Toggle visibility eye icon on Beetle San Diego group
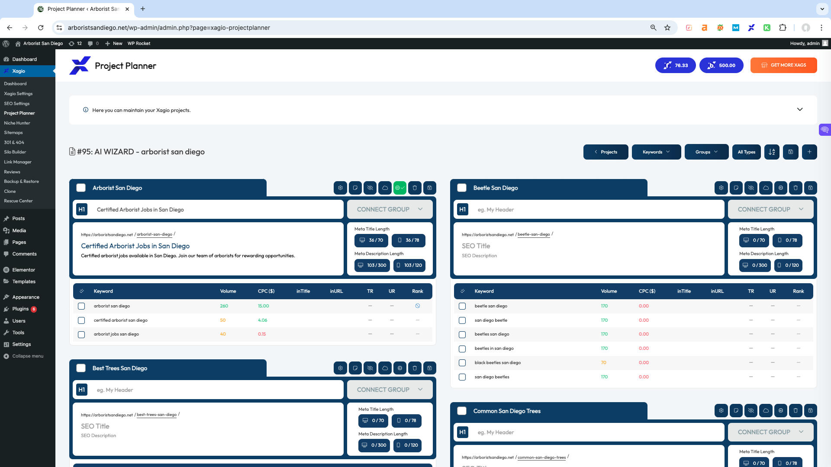 pyautogui.click(x=751, y=188)
